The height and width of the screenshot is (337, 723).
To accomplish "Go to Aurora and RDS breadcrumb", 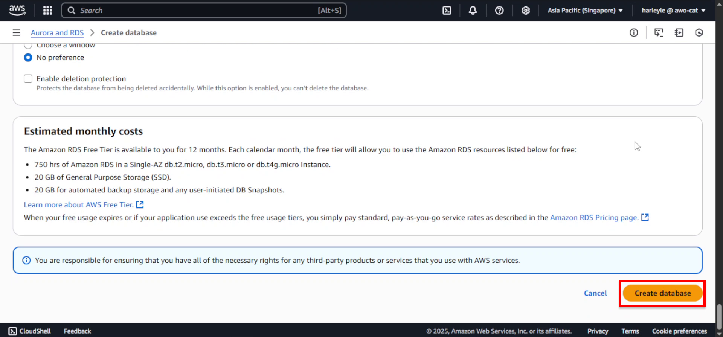I will coord(57,33).
